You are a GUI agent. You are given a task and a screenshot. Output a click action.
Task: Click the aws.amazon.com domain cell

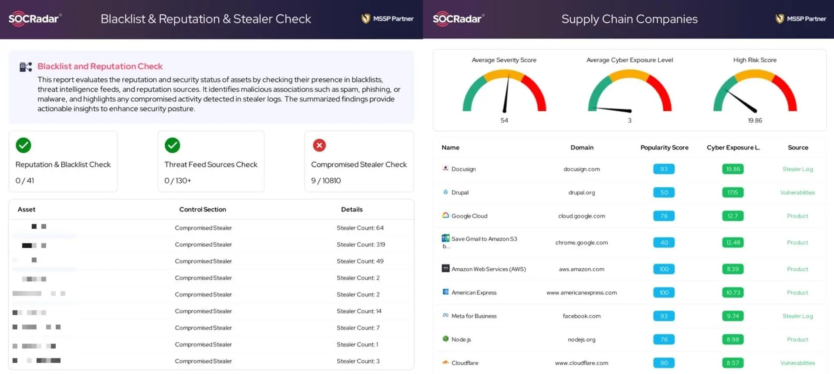click(x=582, y=269)
